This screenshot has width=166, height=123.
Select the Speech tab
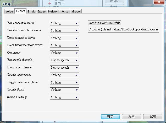tap(42, 11)
